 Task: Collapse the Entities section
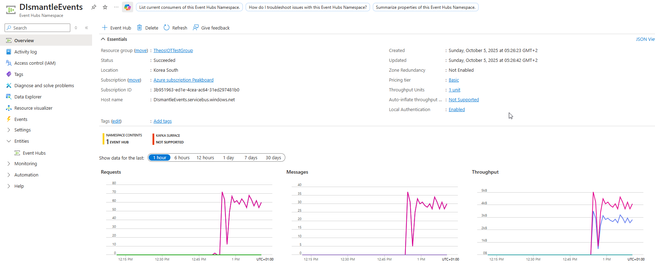pyautogui.click(x=9, y=141)
